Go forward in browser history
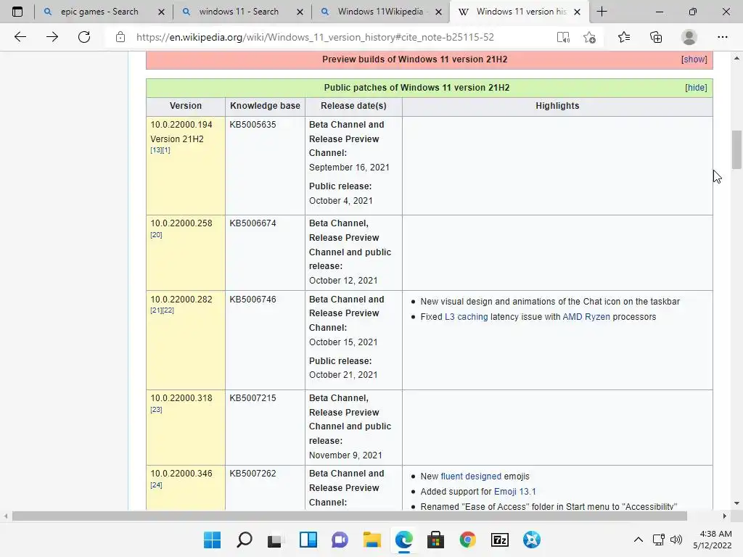The image size is (743, 557). tap(52, 37)
